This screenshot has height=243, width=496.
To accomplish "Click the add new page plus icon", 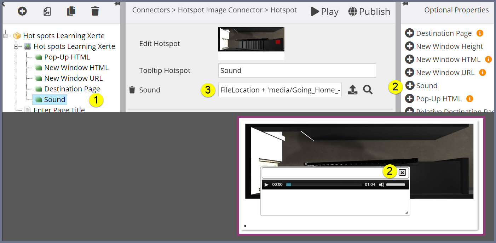I will tap(22, 11).
